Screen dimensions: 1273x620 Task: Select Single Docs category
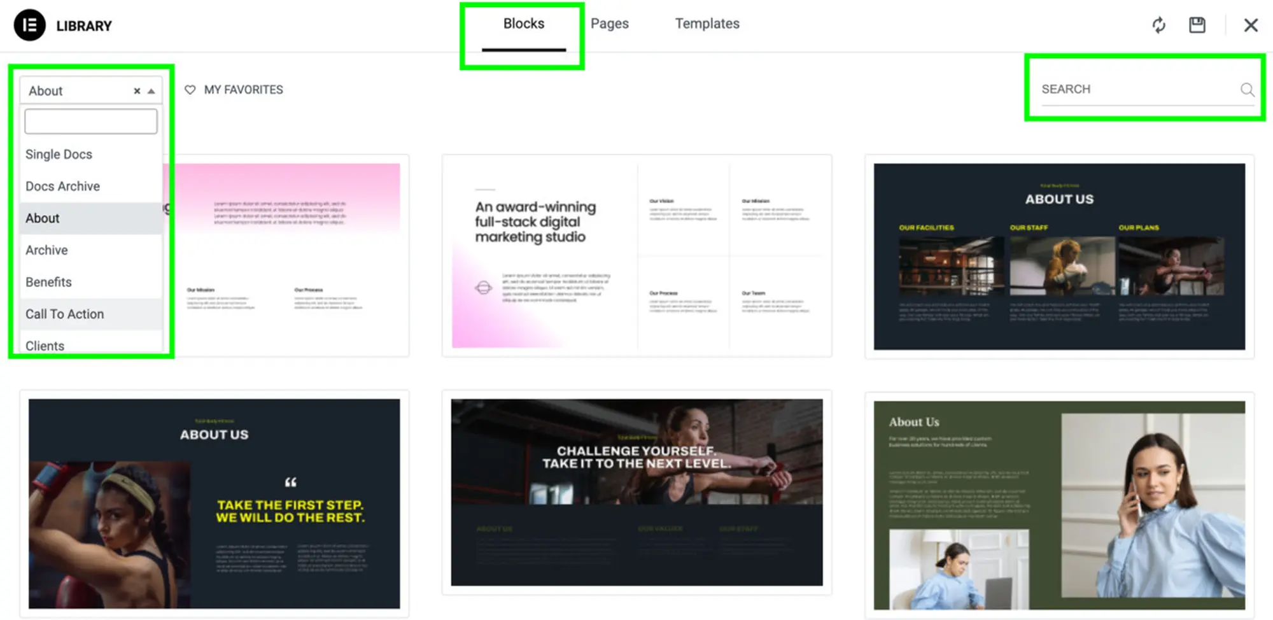click(x=91, y=154)
